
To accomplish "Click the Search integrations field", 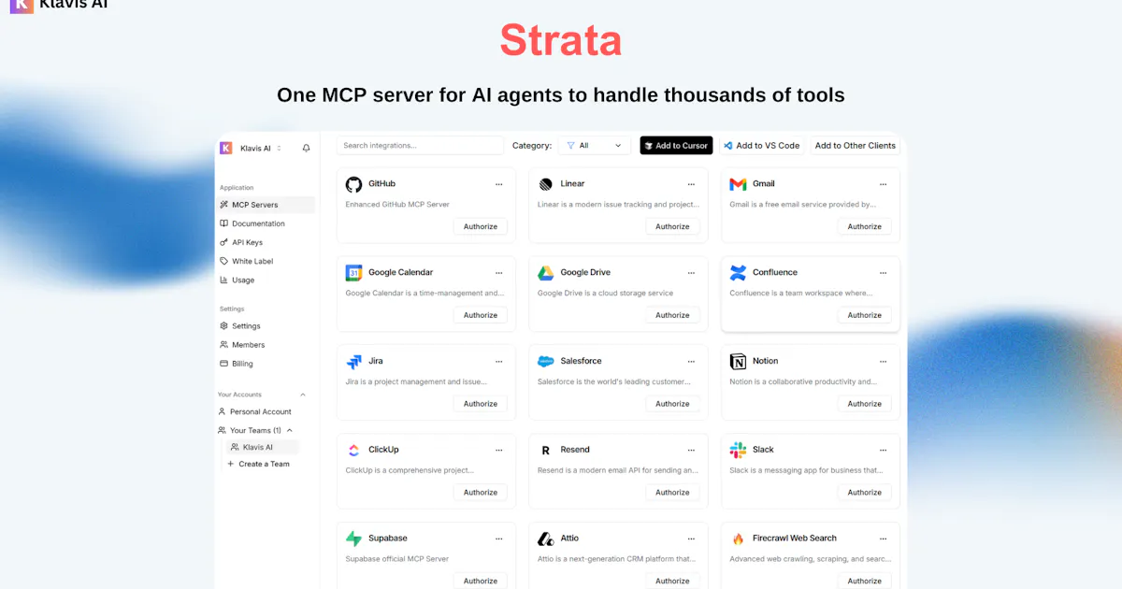I will coord(420,146).
